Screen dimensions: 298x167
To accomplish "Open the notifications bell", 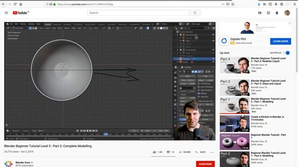I will pyautogui.click(x=277, y=13).
